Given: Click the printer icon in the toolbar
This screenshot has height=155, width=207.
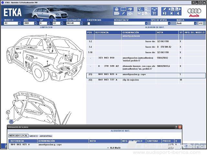Looking at the screenshot, I should tap(116, 9).
